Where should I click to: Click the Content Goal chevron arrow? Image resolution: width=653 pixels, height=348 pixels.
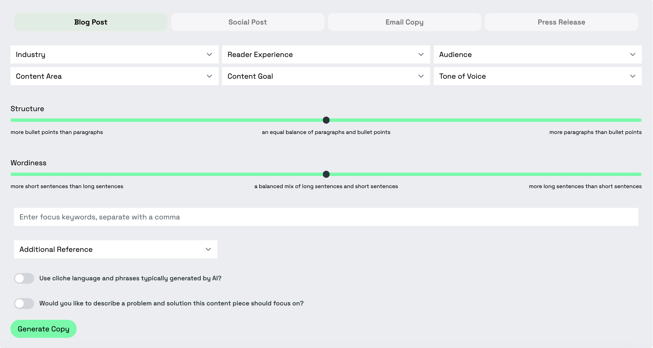point(421,76)
